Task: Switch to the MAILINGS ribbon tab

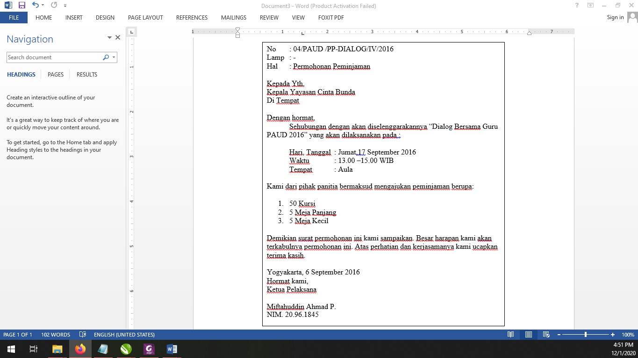Action: 233,18
